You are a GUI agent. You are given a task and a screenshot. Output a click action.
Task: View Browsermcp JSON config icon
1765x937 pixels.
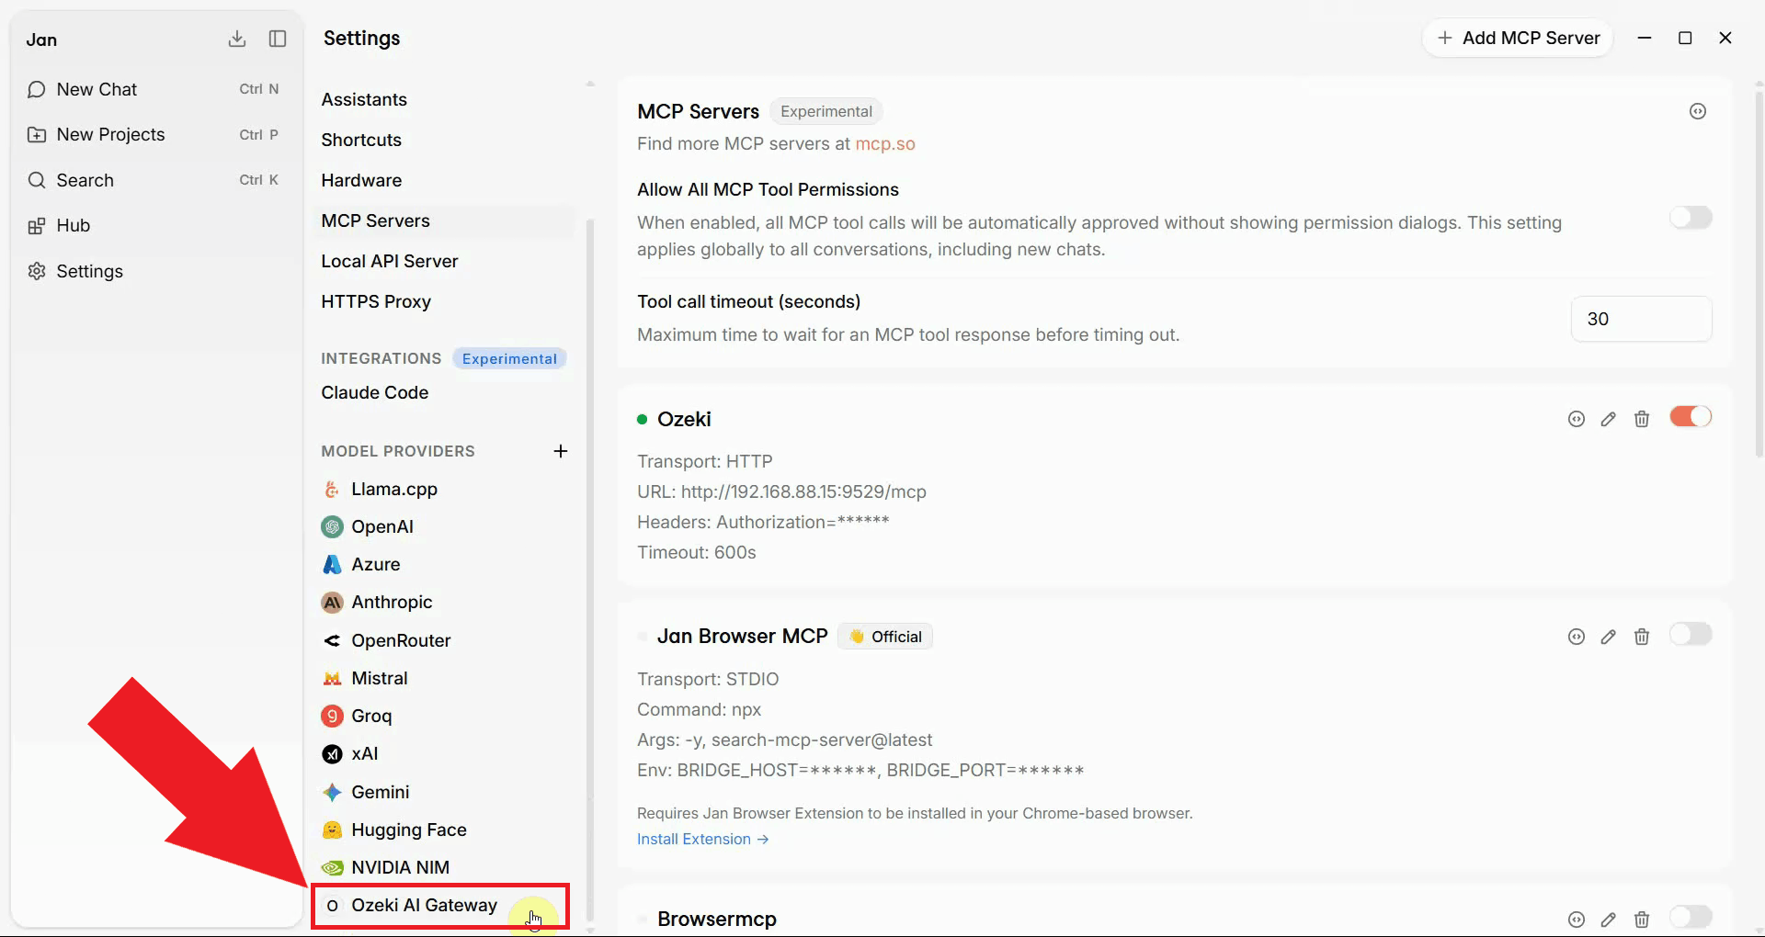point(1577,920)
